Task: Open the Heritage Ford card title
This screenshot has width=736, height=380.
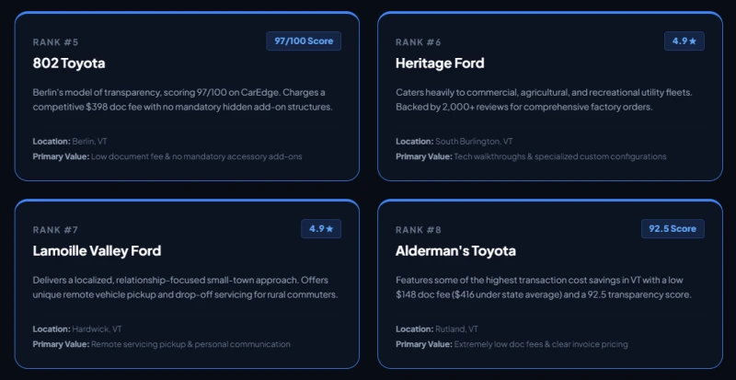Action: [x=440, y=63]
